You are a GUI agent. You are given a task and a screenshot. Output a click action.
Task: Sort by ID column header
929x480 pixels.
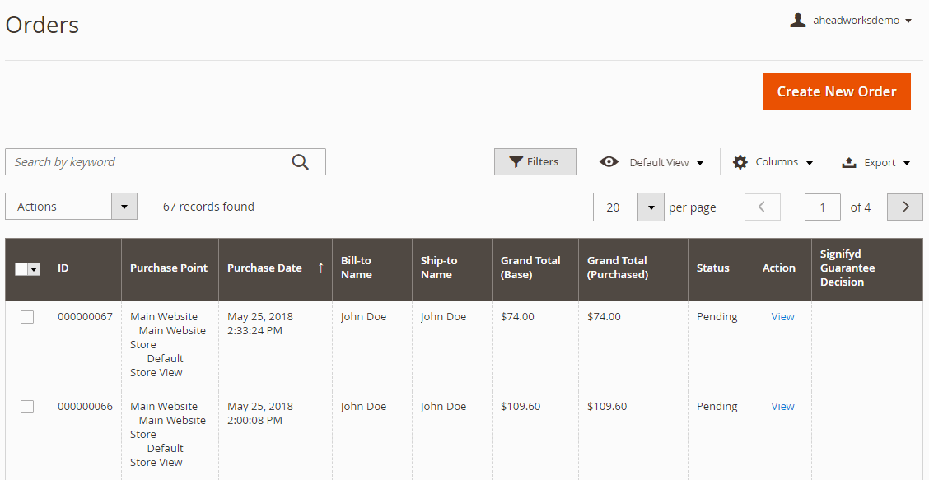tap(86, 269)
